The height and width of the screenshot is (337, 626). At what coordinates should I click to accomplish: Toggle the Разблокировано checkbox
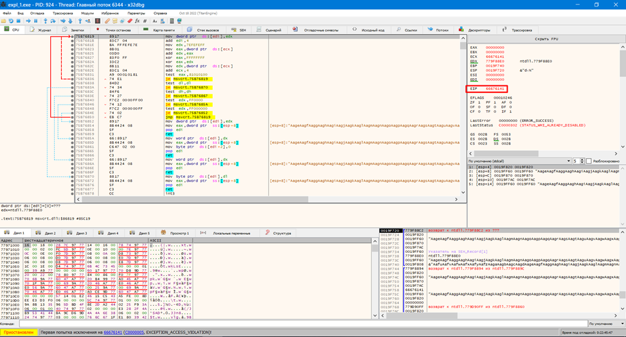(589, 161)
